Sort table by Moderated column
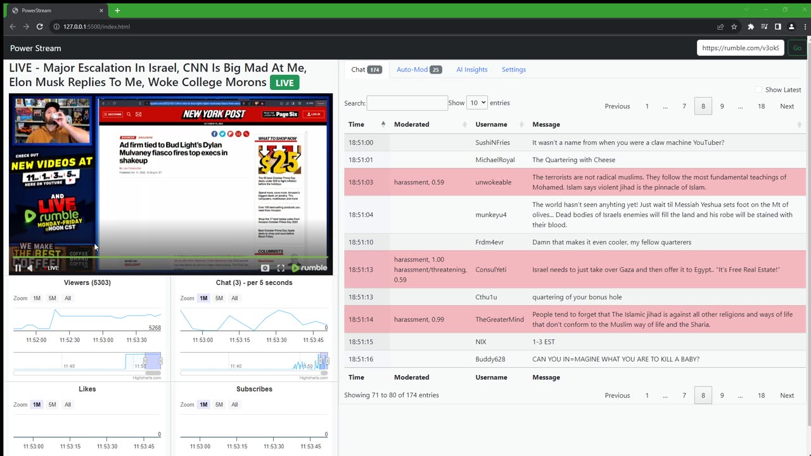This screenshot has width=811, height=456. click(431, 124)
